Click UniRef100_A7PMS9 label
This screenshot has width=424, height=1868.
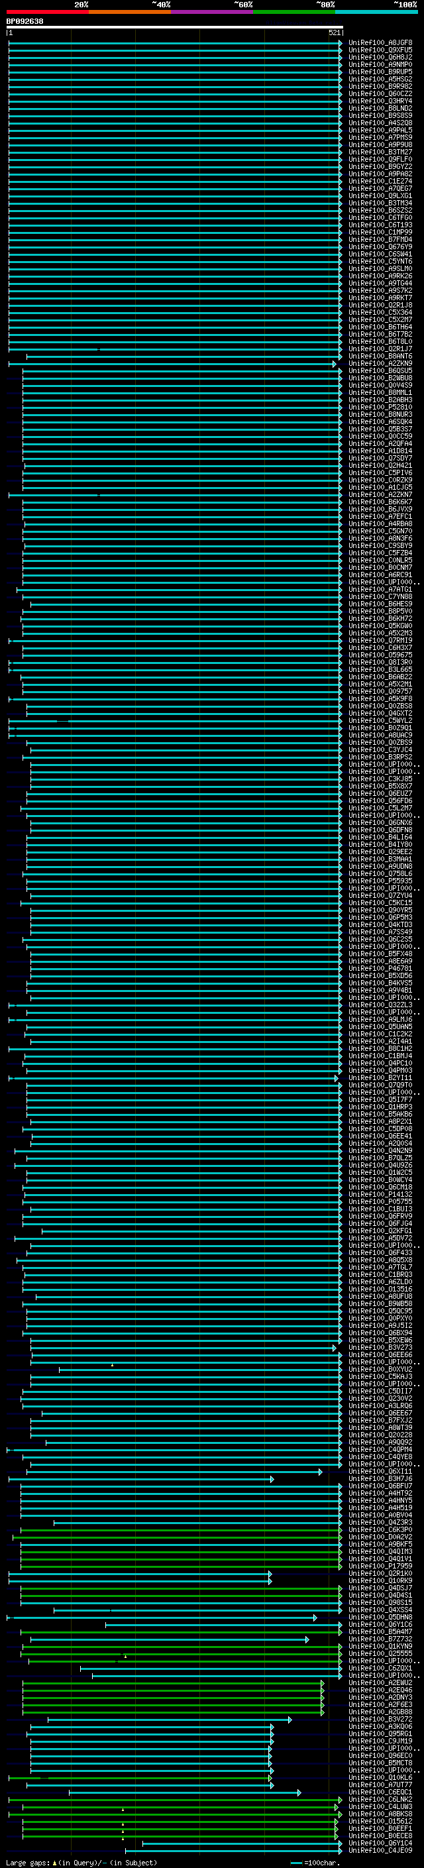[380, 137]
